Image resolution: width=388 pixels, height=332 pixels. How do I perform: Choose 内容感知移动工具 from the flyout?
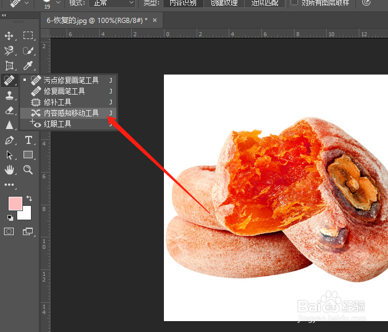click(x=68, y=113)
